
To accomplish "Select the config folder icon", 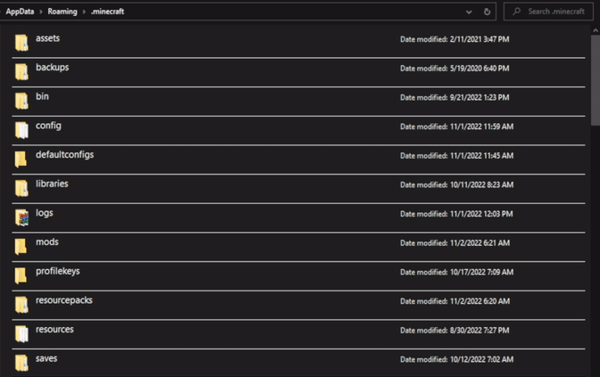I will tap(21, 130).
